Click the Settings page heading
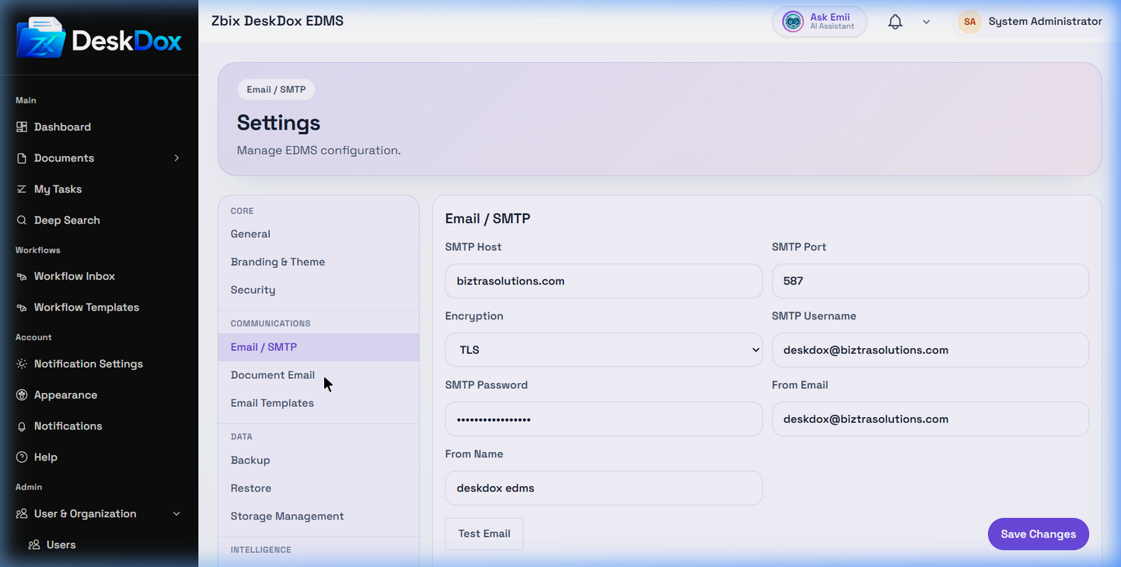The height and width of the screenshot is (567, 1121). click(278, 123)
